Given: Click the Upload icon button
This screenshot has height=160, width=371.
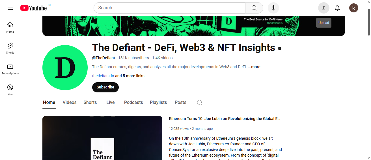Looking at the screenshot, I should pyautogui.click(x=324, y=8).
